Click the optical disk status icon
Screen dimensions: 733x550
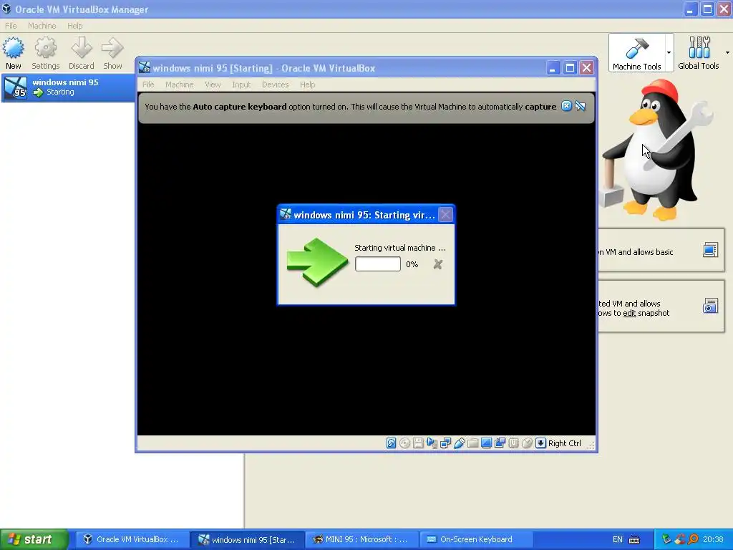pos(405,443)
